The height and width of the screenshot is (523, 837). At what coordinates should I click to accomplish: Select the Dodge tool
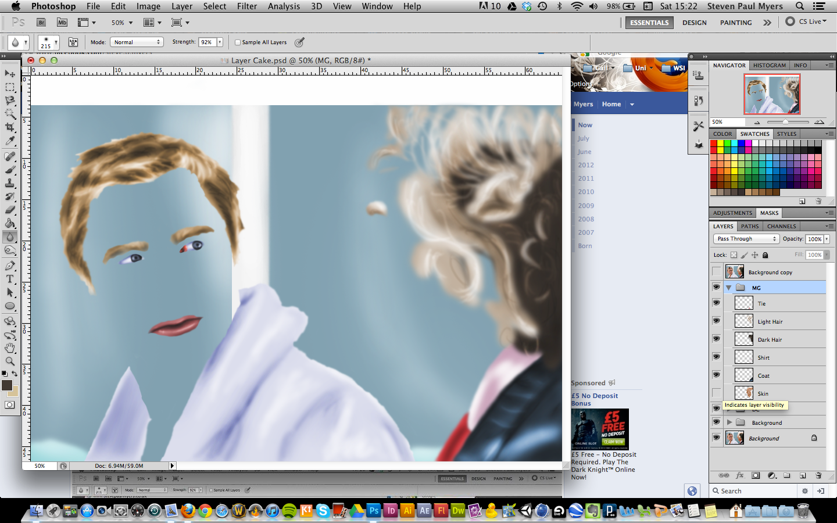10,250
